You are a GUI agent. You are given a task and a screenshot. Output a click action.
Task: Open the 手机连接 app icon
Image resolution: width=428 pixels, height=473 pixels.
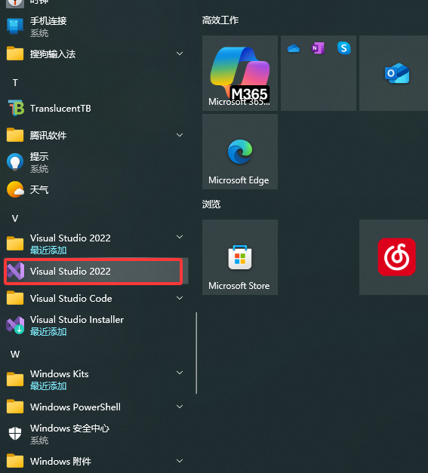[15, 26]
